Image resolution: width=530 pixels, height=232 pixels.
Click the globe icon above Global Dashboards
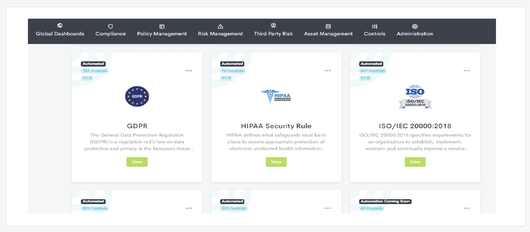[60, 25]
